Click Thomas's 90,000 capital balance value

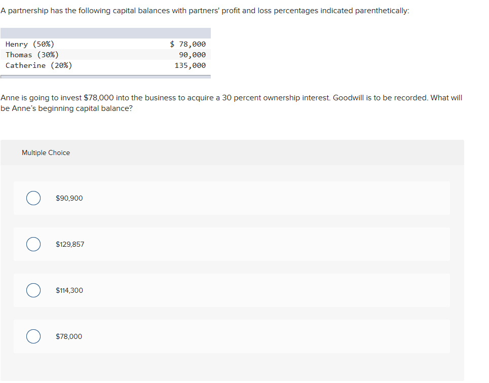[x=191, y=55]
